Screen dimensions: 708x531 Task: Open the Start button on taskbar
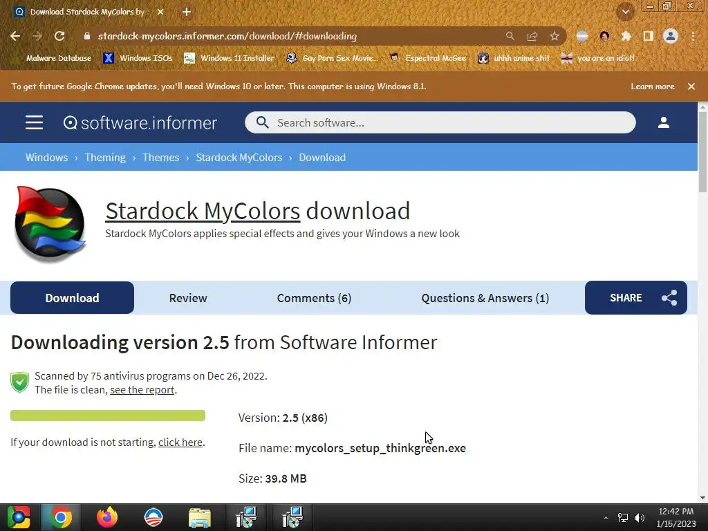[x=19, y=517]
